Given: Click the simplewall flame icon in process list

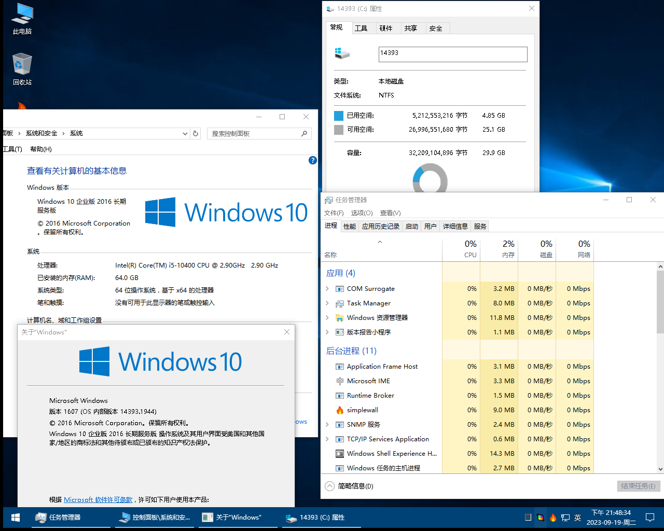Looking at the screenshot, I should pyautogui.click(x=340, y=410).
